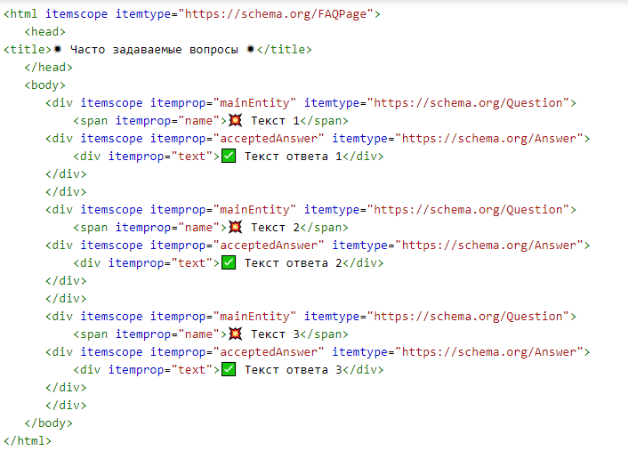Click the green check mark before Текст ответа 2
The height and width of the screenshot is (467, 628).
(229, 263)
